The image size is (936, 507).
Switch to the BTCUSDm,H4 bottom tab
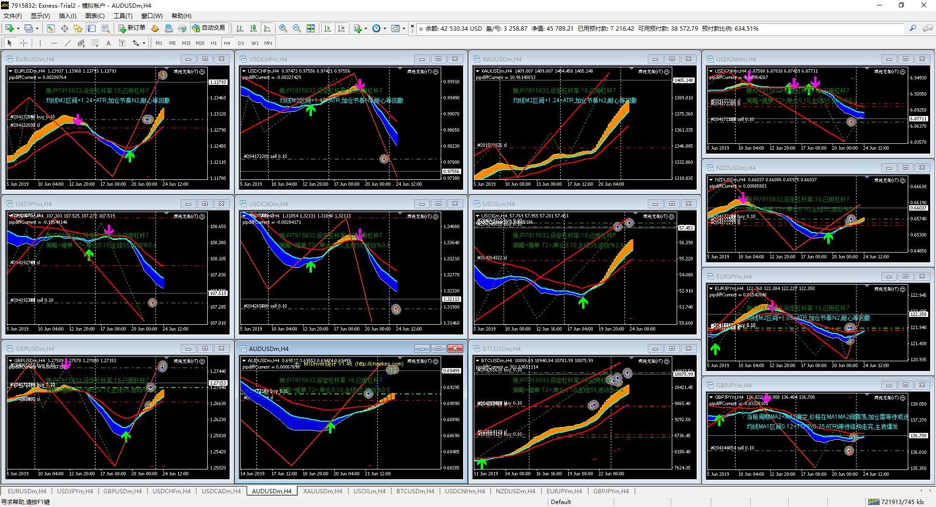click(x=415, y=491)
